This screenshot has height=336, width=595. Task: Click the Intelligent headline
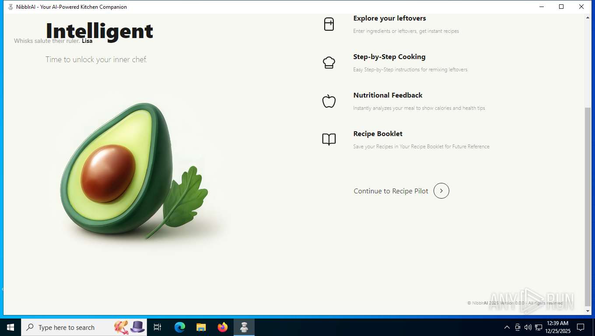pyautogui.click(x=99, y=31)
